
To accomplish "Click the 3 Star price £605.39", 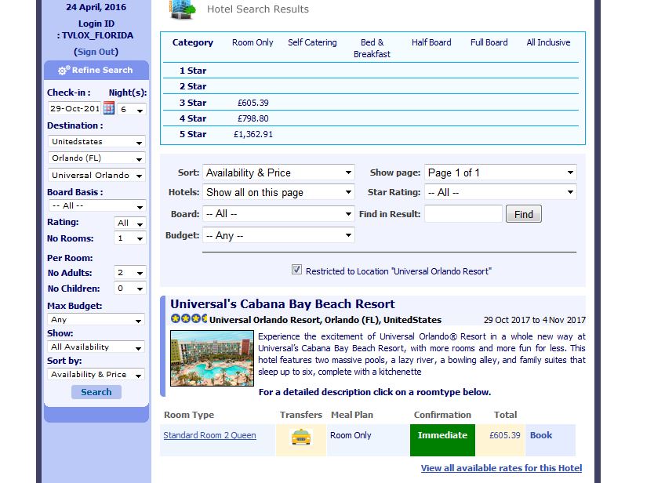I will tap(253, 103).
